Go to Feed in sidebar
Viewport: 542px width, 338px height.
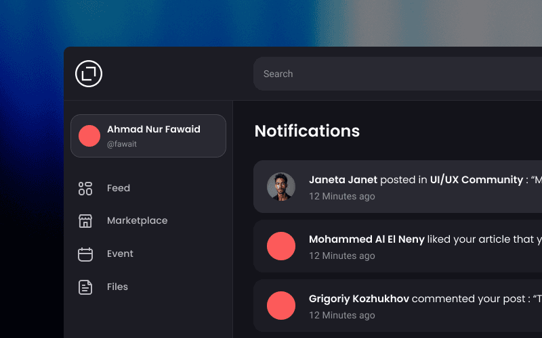(119, 188)
